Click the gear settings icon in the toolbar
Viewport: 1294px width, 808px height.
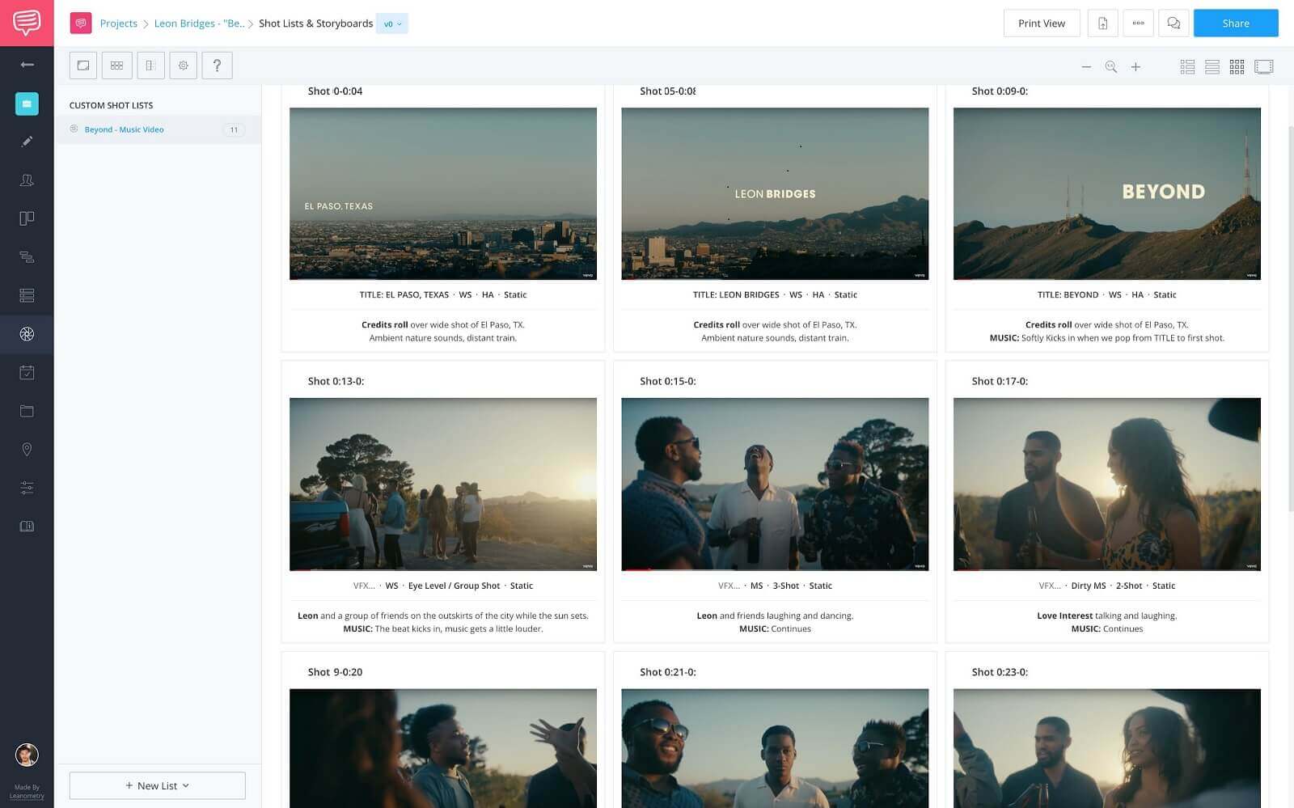[183, 65]
